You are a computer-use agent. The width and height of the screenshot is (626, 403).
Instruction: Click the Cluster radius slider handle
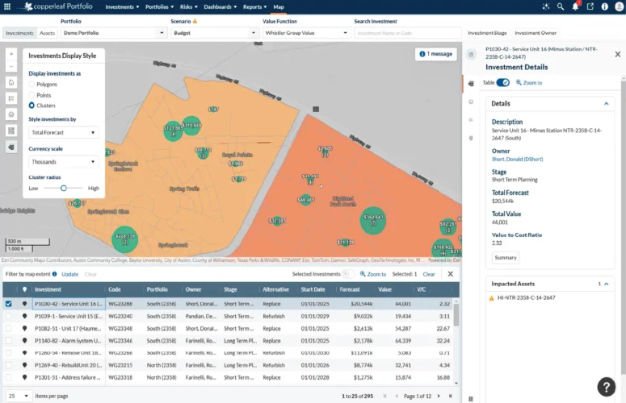(x=64, y=188)
